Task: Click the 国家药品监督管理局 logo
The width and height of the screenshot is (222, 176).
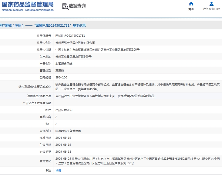Action: point(28,5)
